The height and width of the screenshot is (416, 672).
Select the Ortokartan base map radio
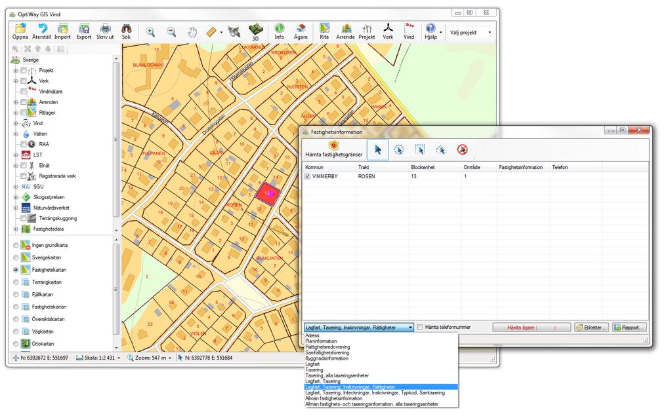pyautogui.click(x=16, y=344)
